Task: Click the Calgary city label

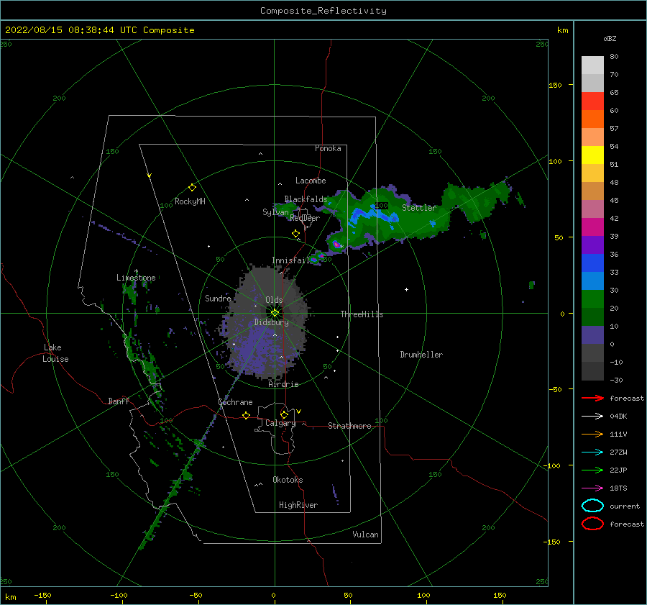Action: coord(280,423)
